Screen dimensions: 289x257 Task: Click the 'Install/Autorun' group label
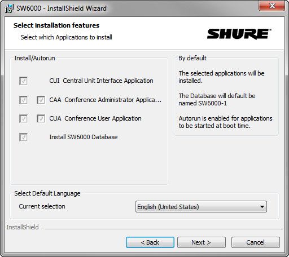34,58
